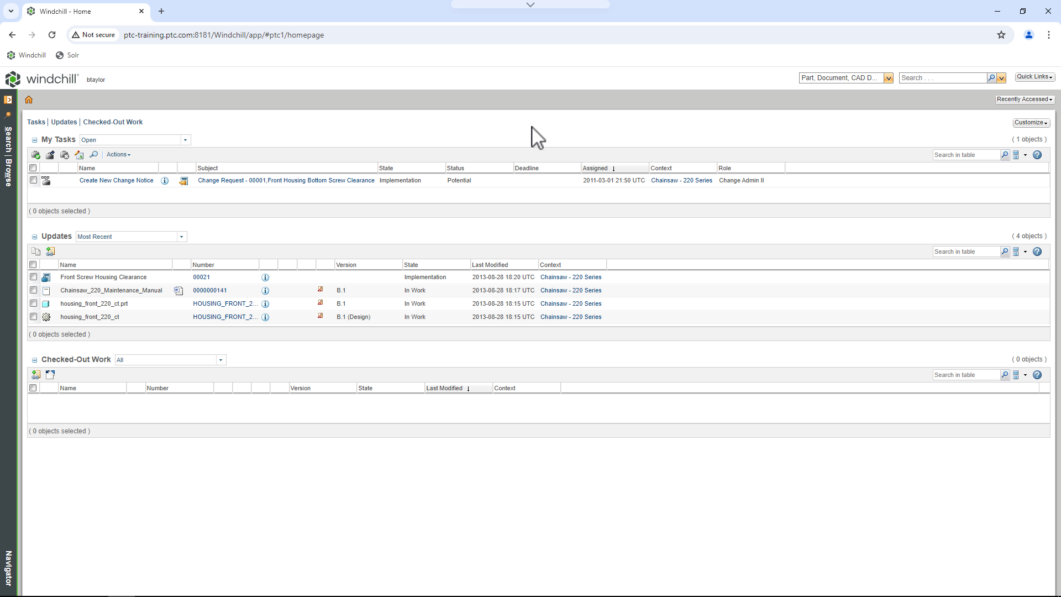Click the briefcase with grey X icon in the My Tasks toolbar

pyautogui.click(x=65, y=155)
